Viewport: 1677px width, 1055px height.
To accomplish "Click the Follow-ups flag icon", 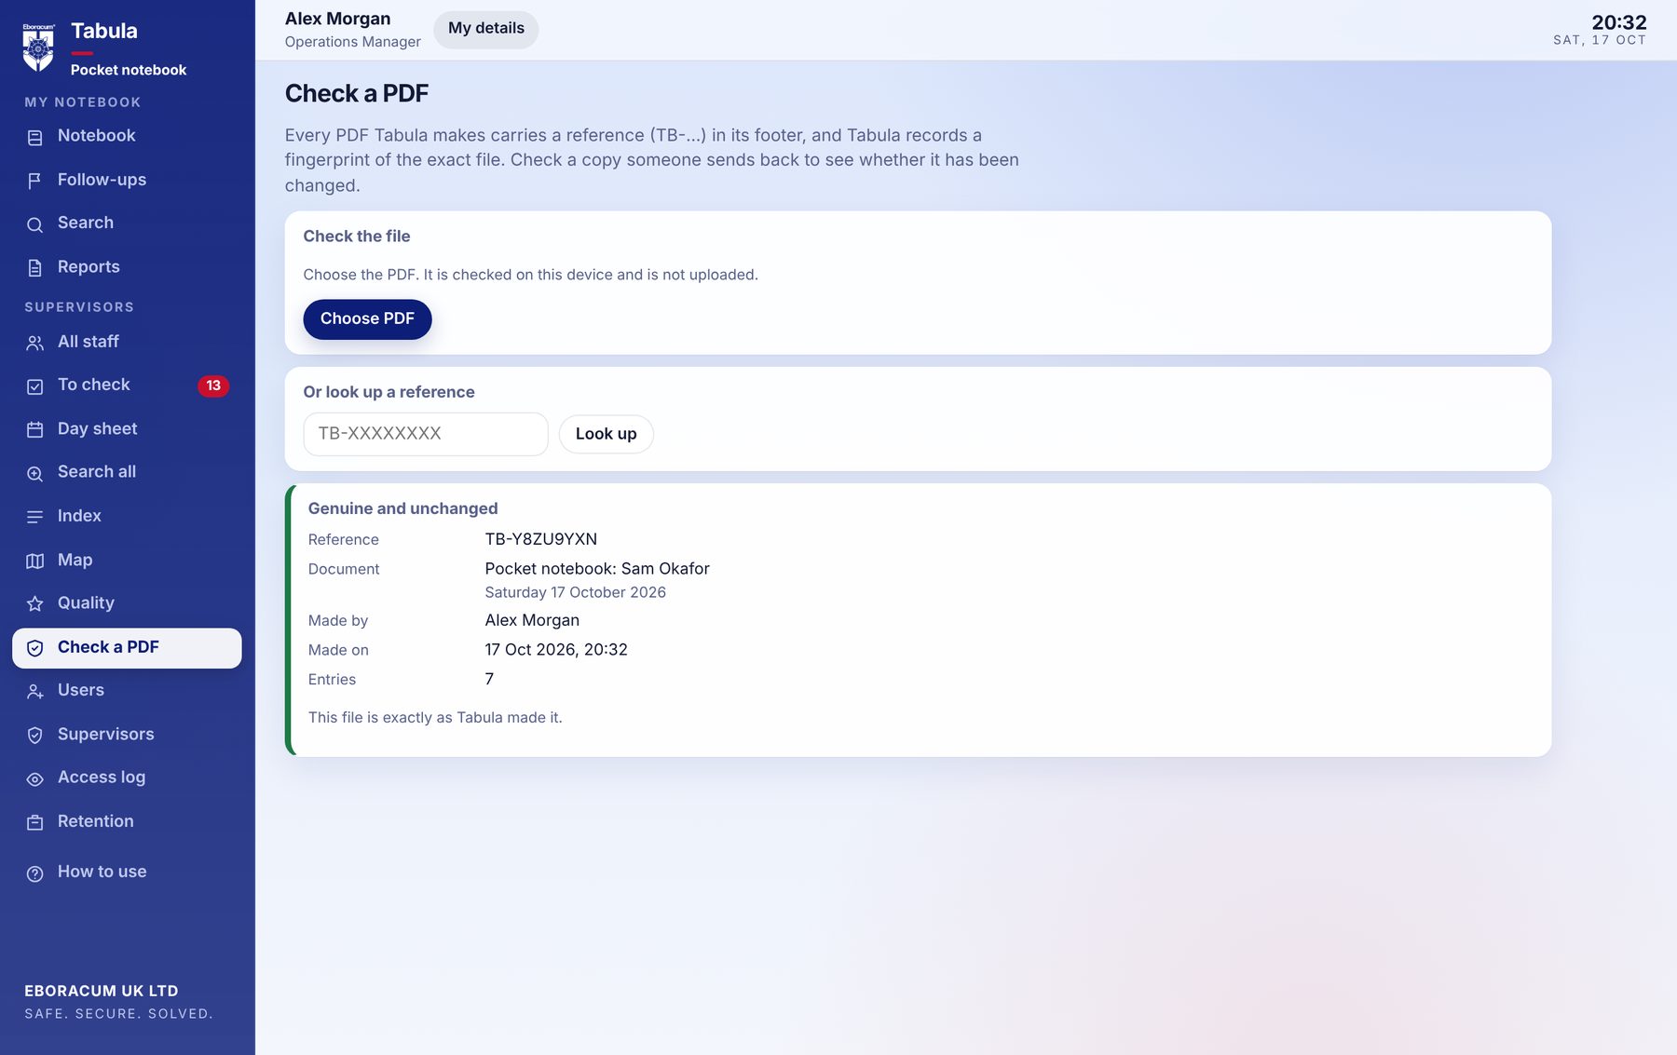I will click(35, 181).
